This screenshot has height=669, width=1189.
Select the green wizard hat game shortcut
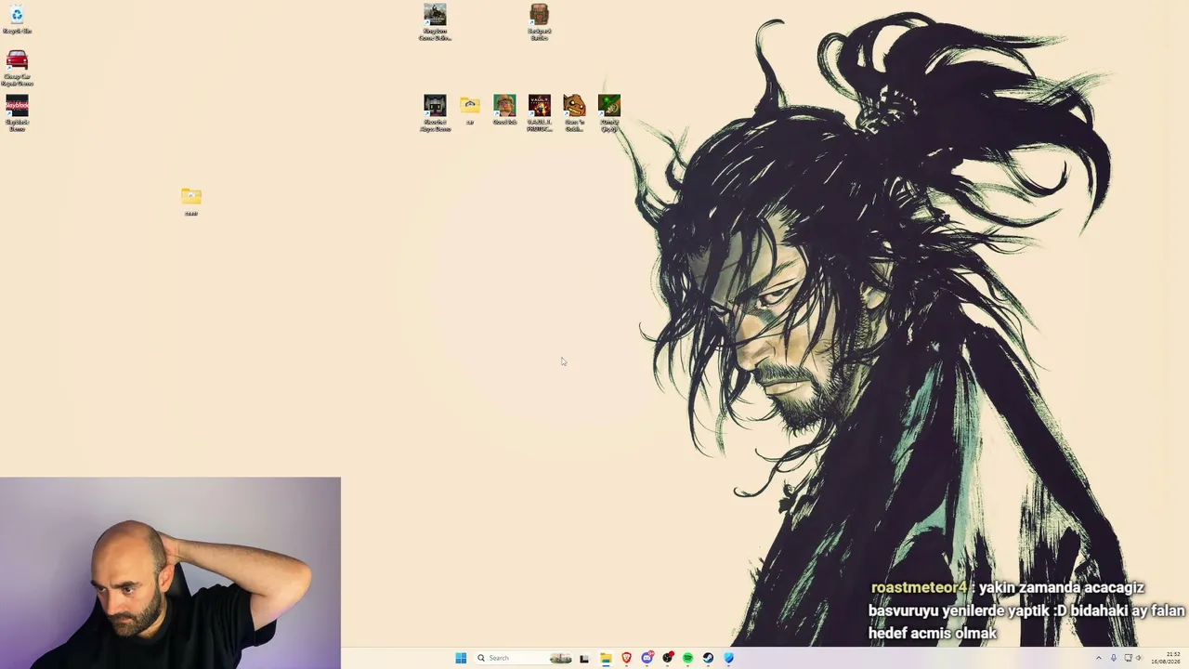coord(609,113)
